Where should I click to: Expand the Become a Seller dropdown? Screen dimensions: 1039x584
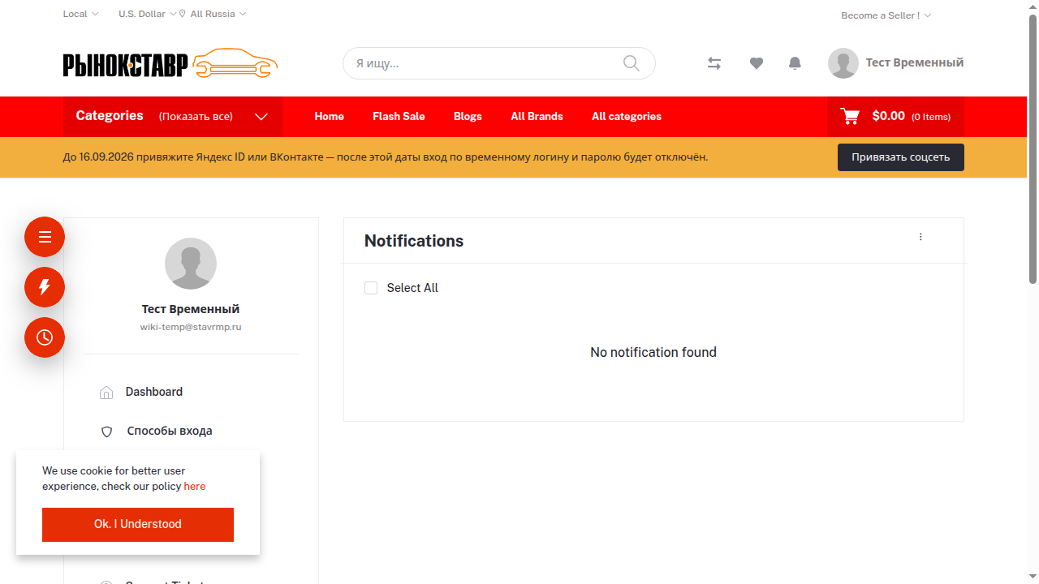[x=886, y=15]
